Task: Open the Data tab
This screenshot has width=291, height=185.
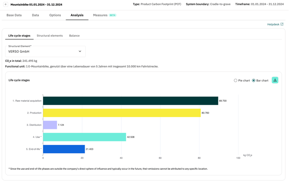Action: point(35,15)
